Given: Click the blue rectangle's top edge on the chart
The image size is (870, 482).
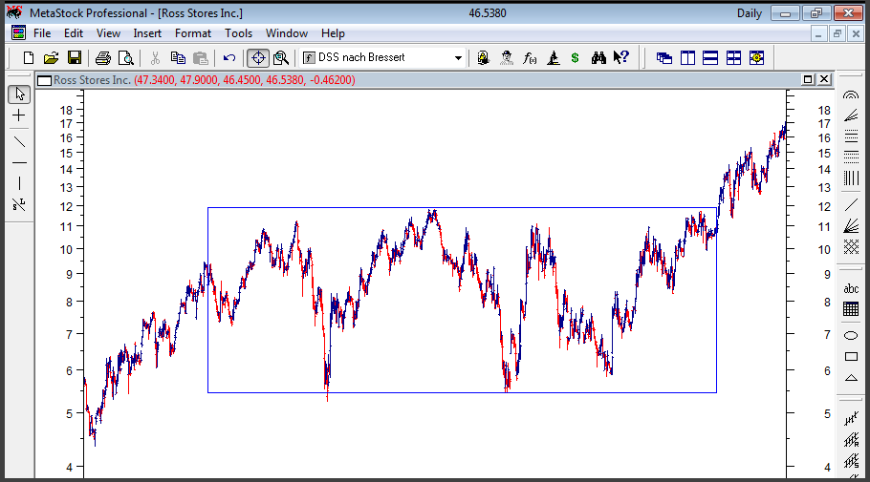Looking at the screenshot, I should (x=462, y=208).
